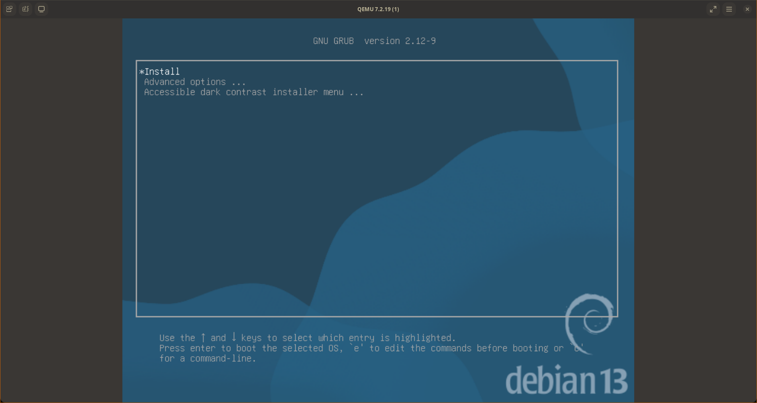Toggle fullscreen with the expand arrows icon
Viewport: 757px width, 403px height.
pyautogui.click(x=713, y=9)
